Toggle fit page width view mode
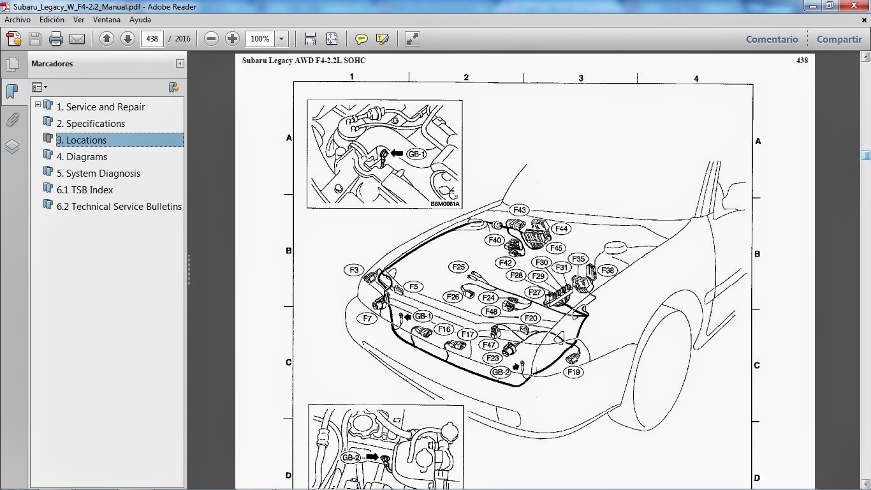 click(309, 38)
